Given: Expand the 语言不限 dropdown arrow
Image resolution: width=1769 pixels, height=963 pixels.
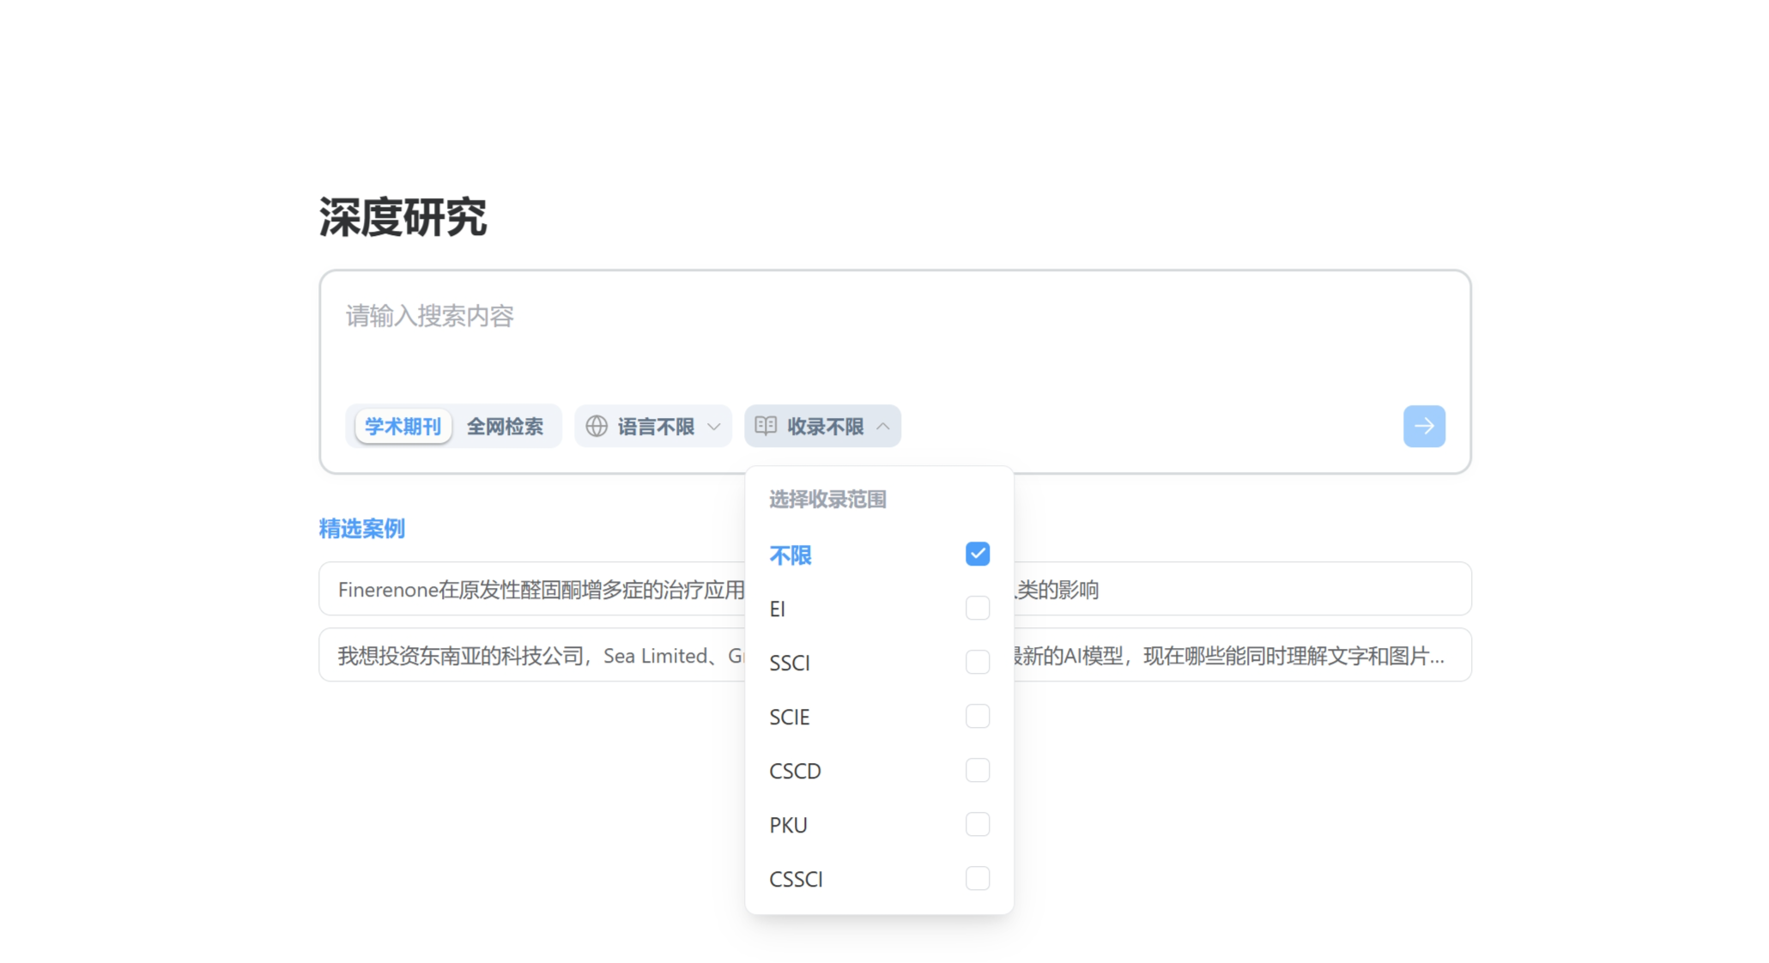Looking at the screenshot, I should (713, 427).
